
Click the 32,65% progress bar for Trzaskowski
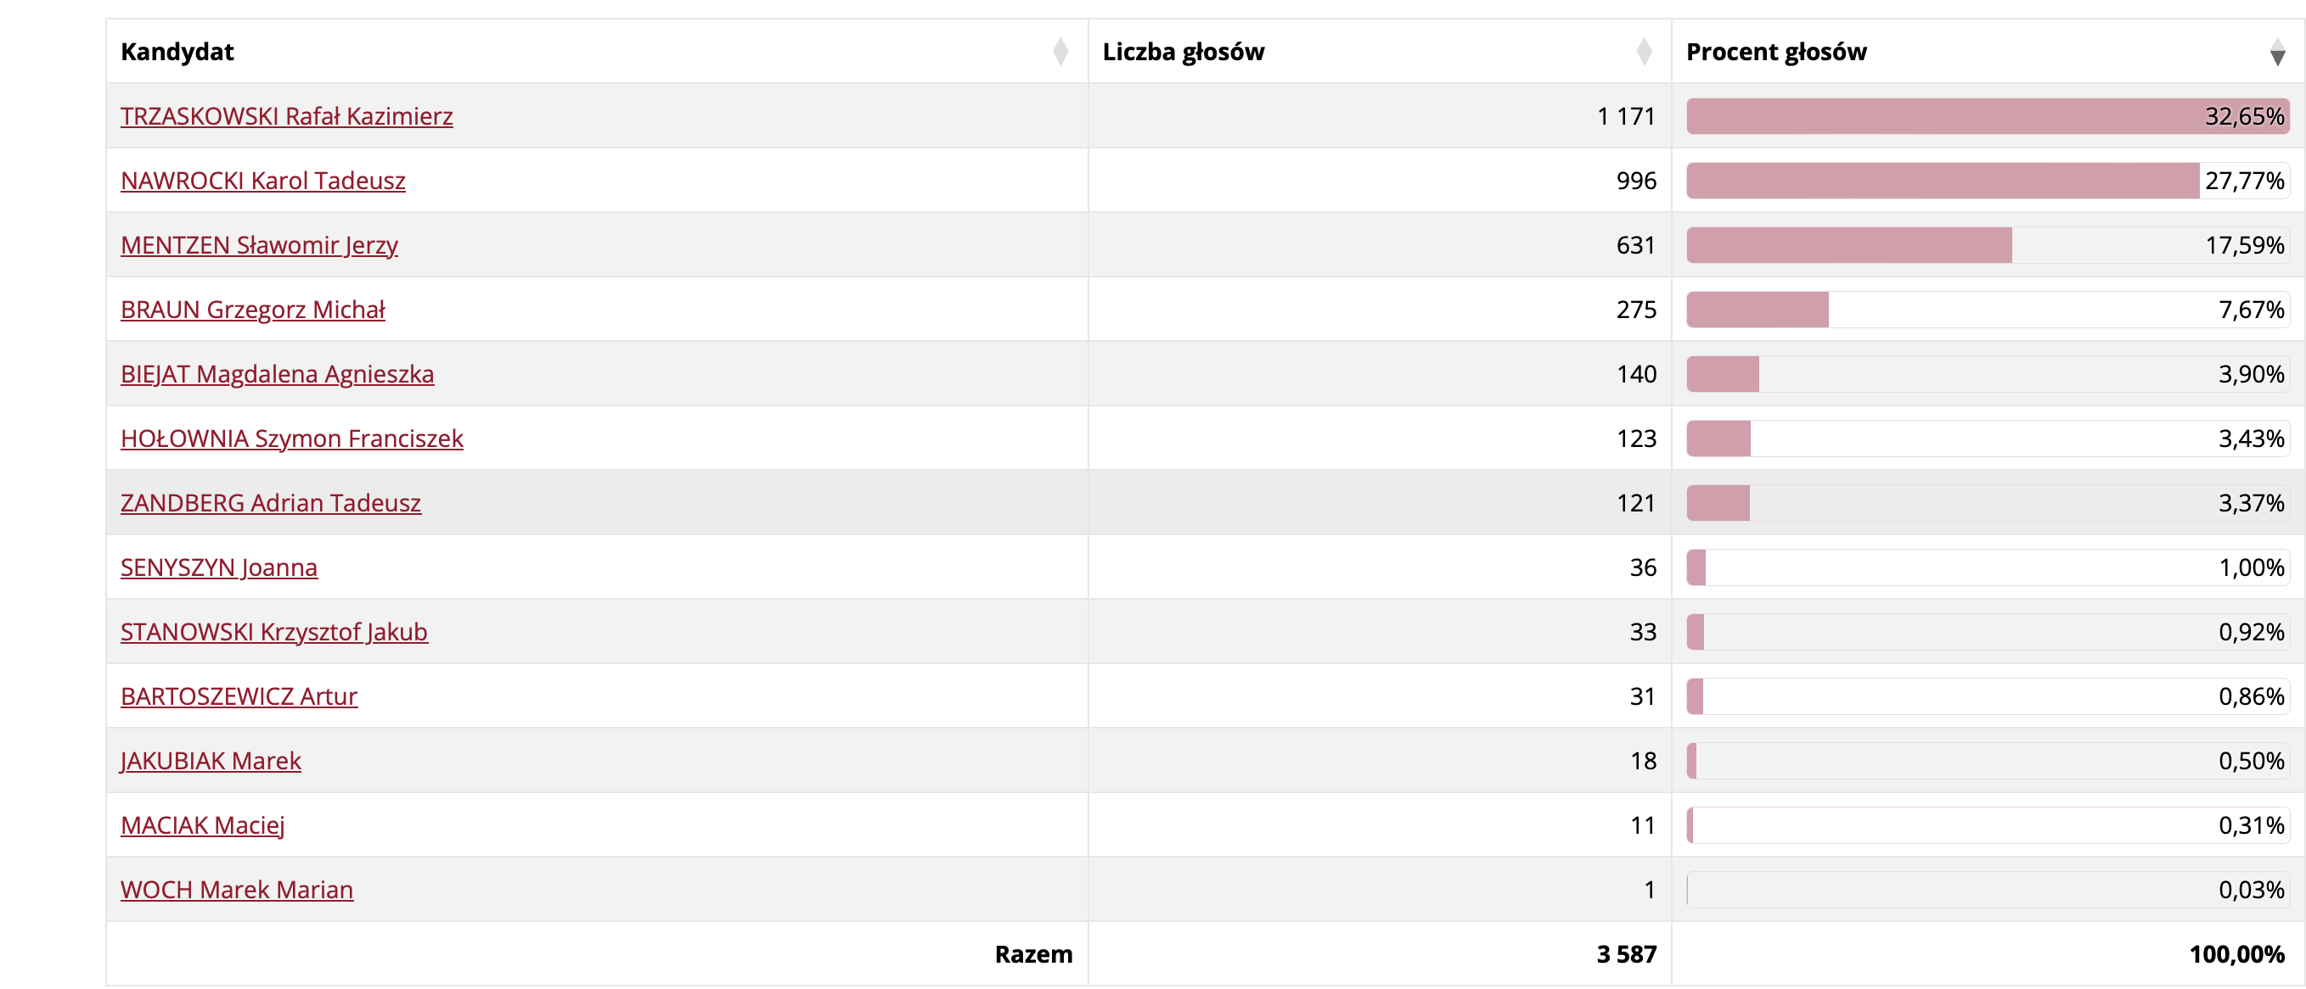(1988, 116)
